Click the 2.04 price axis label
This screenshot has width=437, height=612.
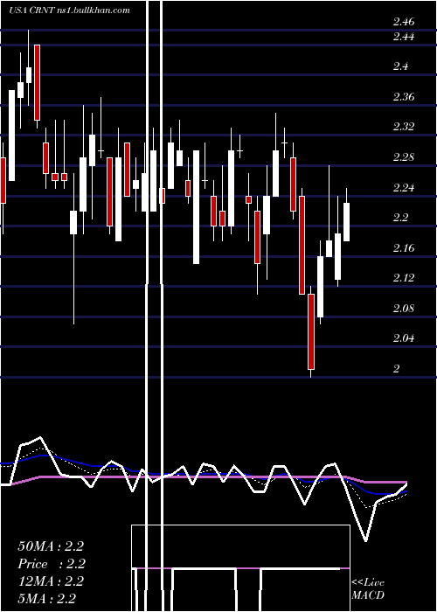coord(404,338)
